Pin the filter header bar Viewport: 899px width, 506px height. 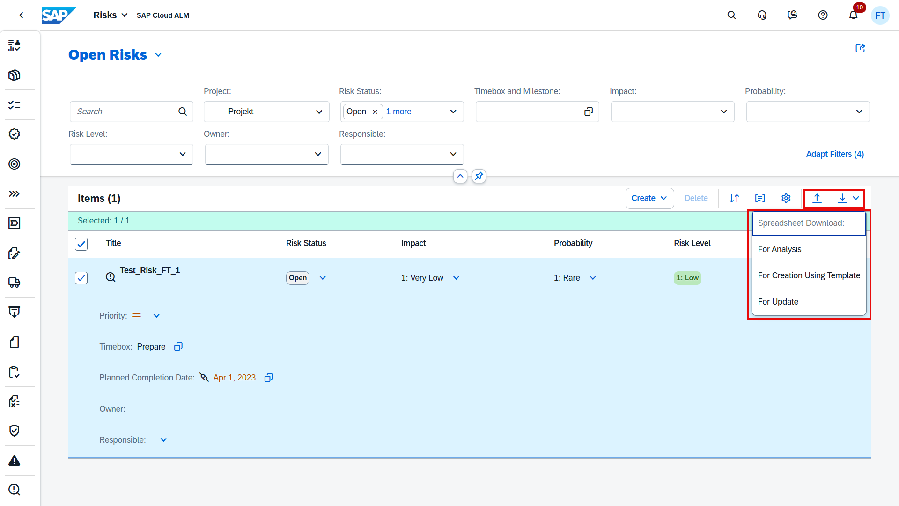[x=479, y=176]
